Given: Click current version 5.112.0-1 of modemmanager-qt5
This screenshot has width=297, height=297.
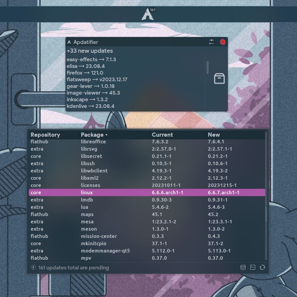Looking at the screenshot, I should [163, 251].
